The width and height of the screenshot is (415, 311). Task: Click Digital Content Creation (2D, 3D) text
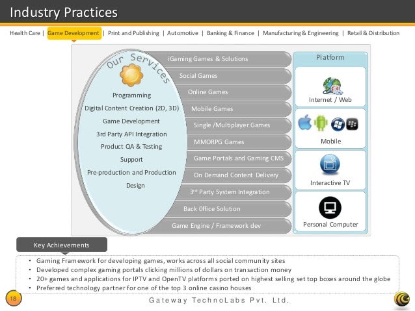pos(131,108)
